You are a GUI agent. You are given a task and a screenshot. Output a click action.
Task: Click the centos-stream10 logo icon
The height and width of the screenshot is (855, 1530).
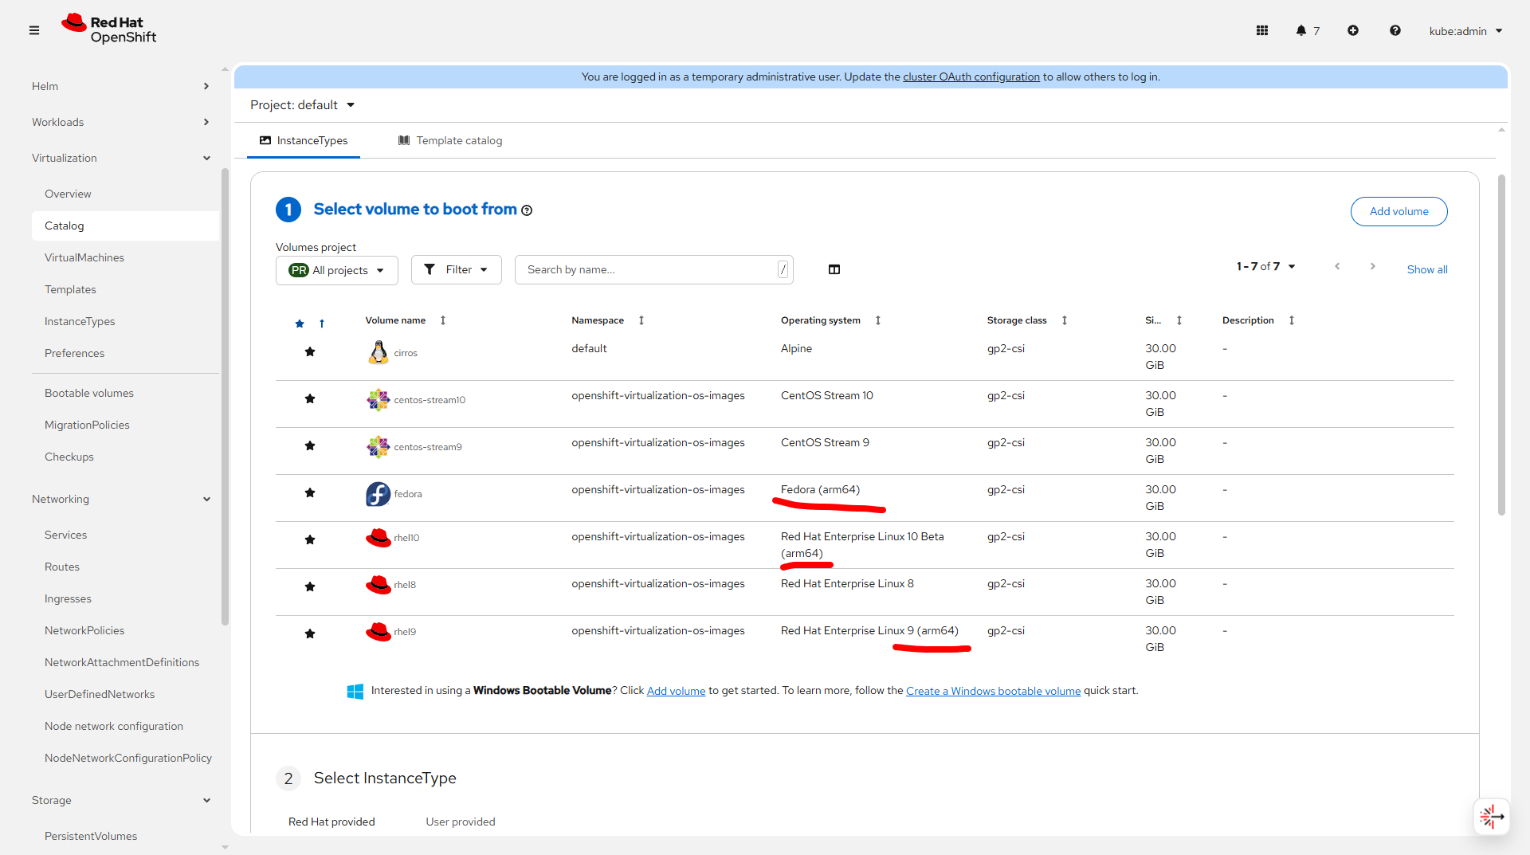(x=379, y=399)
